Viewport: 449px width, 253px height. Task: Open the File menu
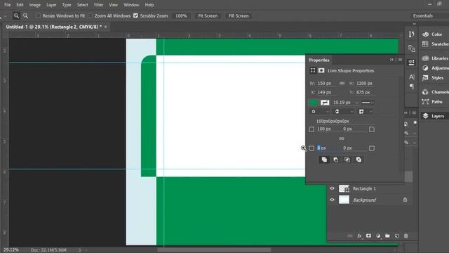point(8,5)
